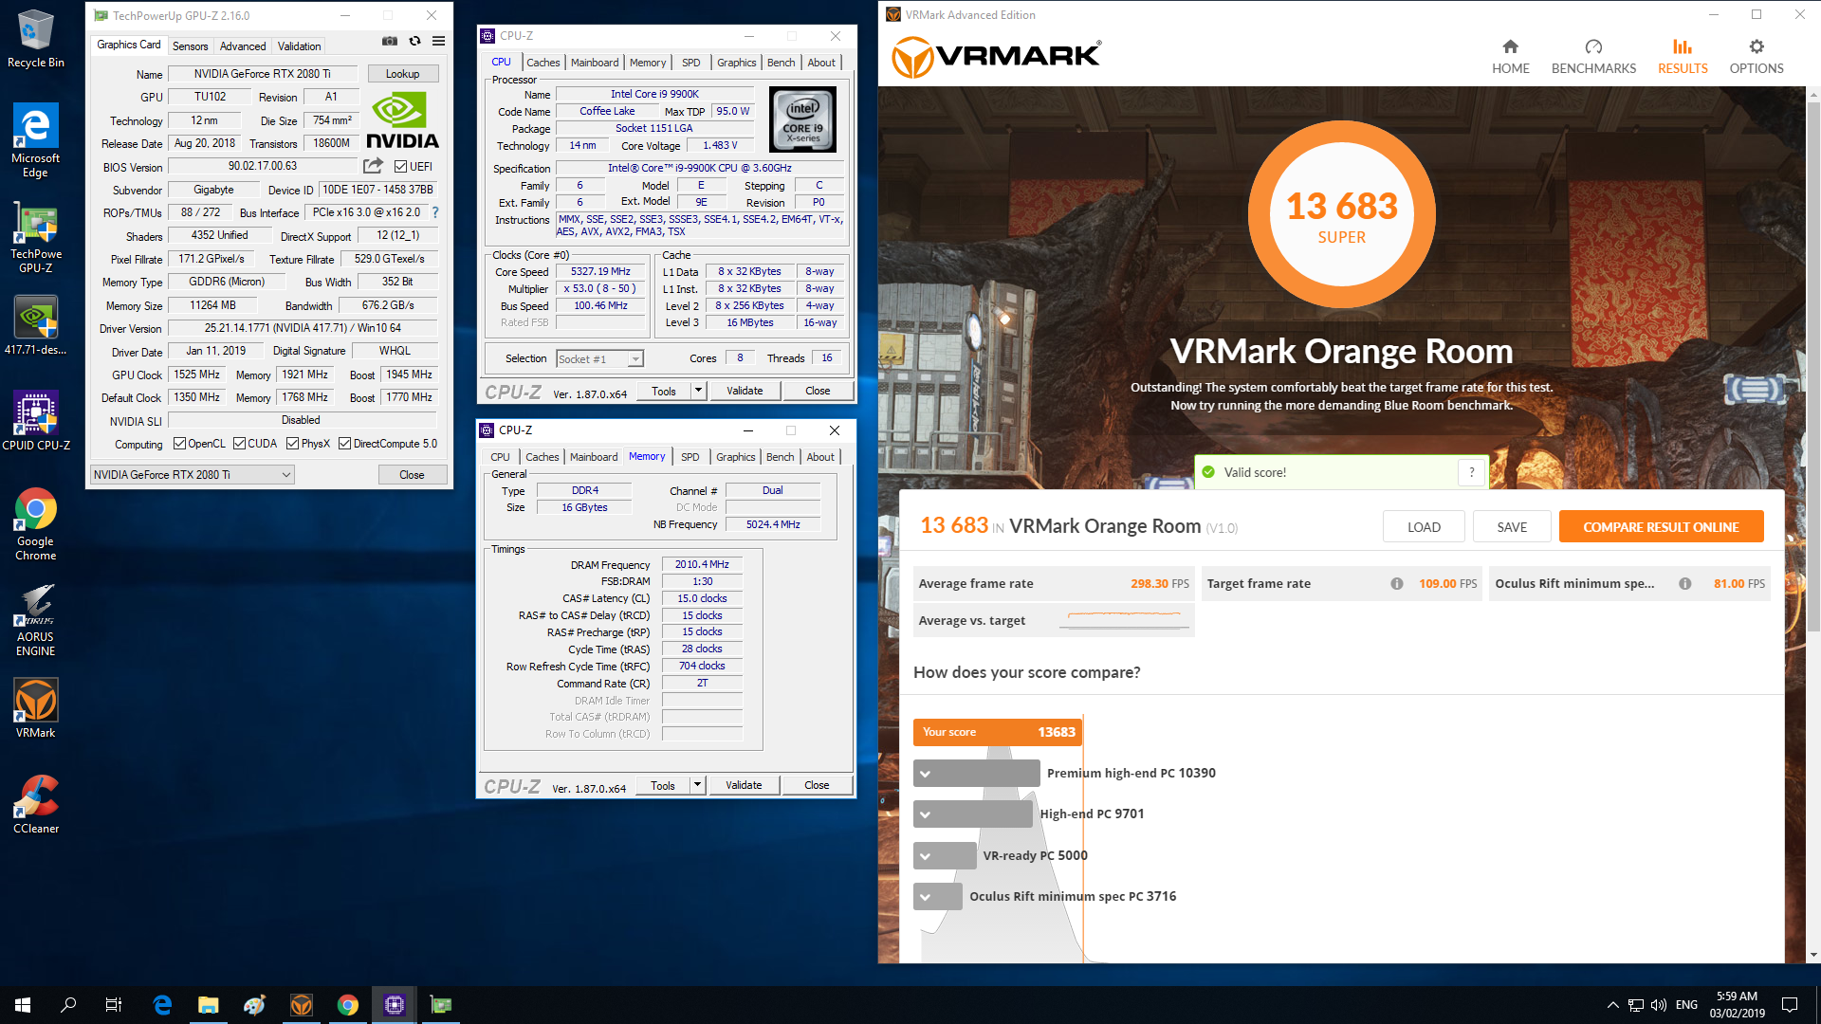Open the GPU selection dropdown in GPU-Z
This screenshot has height=1024, width=1821.
click(193, 475)
